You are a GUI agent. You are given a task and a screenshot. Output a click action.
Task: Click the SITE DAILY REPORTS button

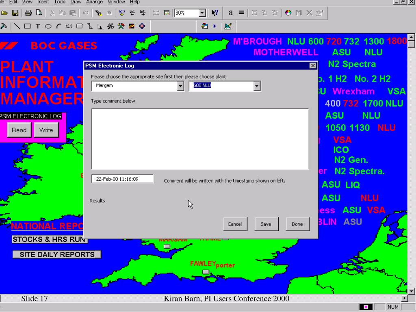click(57, 254)
